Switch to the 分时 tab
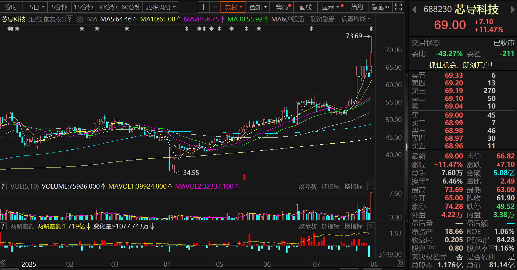517x270 pixels. coord(11,7)
